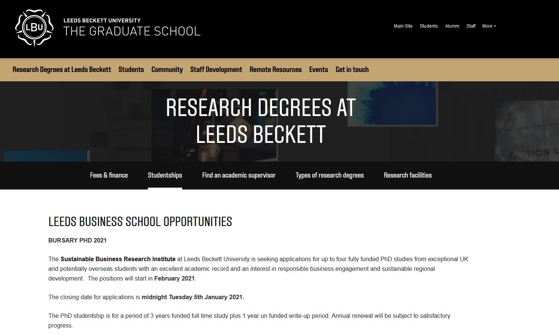Expand the More + menu
The height and width of the screenshot is (335, 559).
(489, 26)
